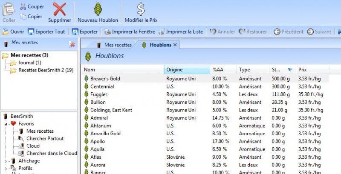Open Chercher dans le Cloud item
Screen dimensions: 341x174
[x=51, y=153]
